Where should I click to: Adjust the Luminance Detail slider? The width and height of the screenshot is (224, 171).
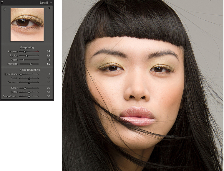coord(29,78)
